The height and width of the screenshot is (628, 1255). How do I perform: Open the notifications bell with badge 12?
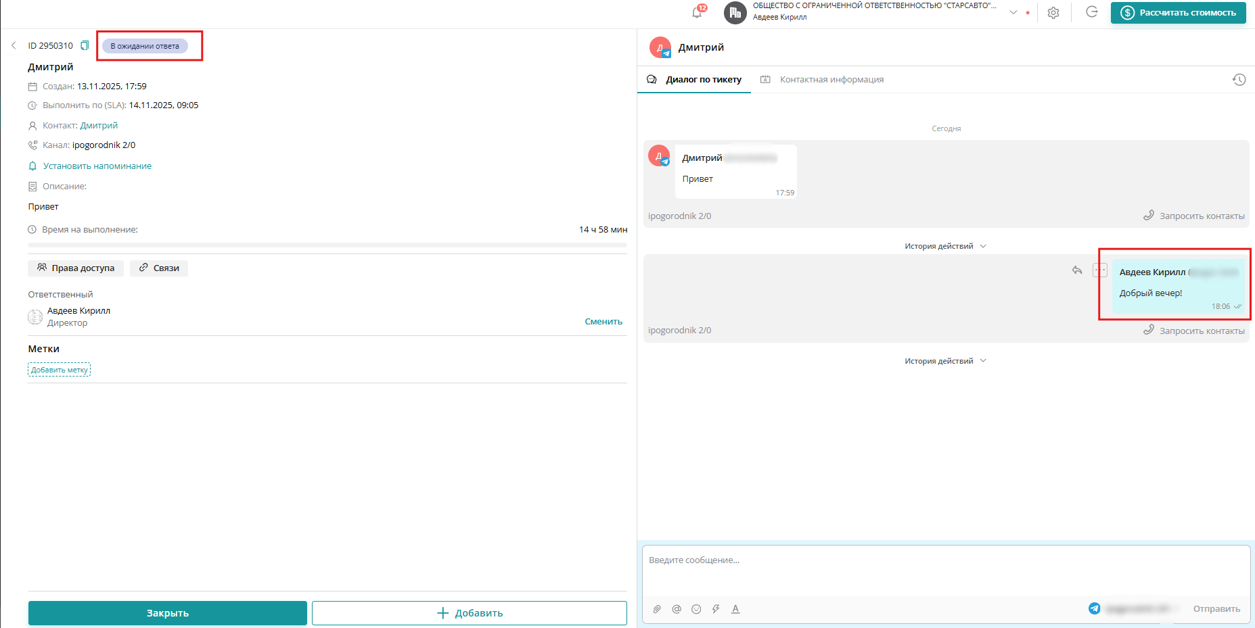[698, 12]
